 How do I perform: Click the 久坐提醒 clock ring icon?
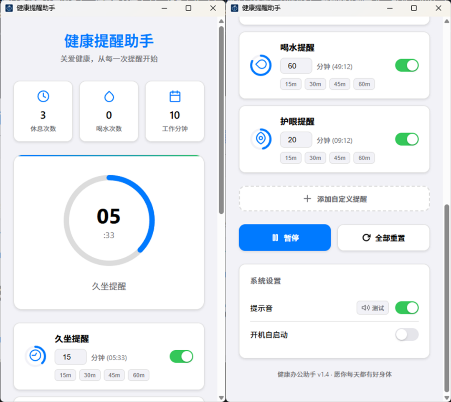(35, 356)
